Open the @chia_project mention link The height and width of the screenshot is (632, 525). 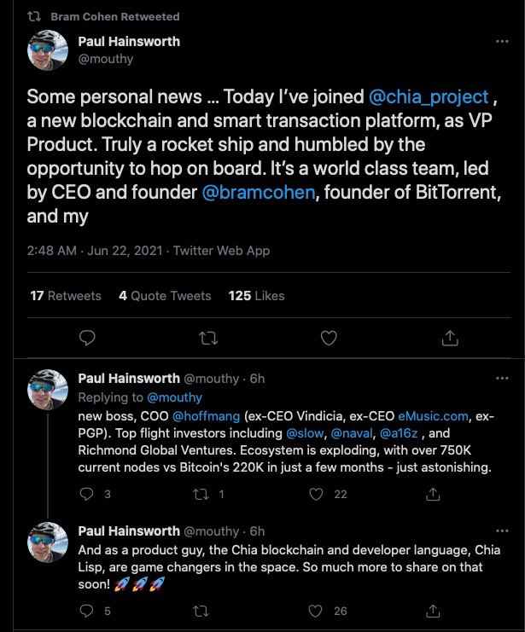(429, 97)
